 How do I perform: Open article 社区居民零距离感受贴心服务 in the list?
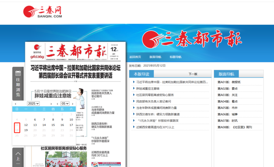tap(155, 95)
